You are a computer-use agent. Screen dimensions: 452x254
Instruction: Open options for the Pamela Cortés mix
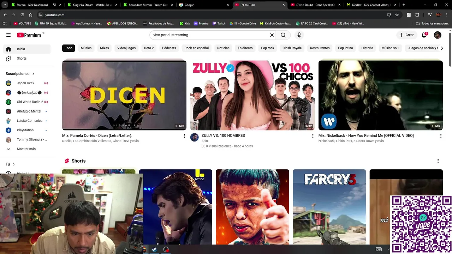[184, 136]
